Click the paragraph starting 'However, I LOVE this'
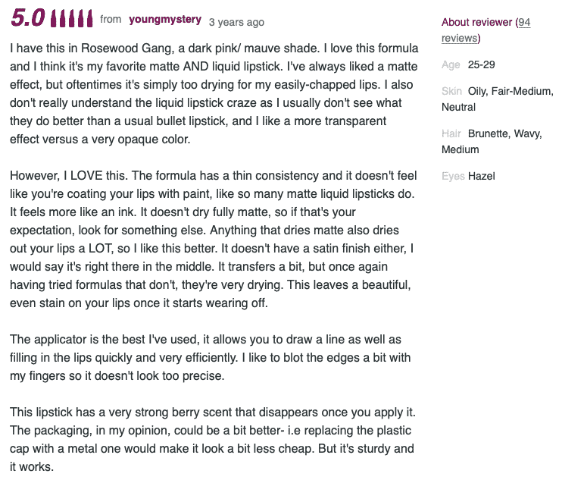The height and width of the screenshot is (480, 562). 206,239
